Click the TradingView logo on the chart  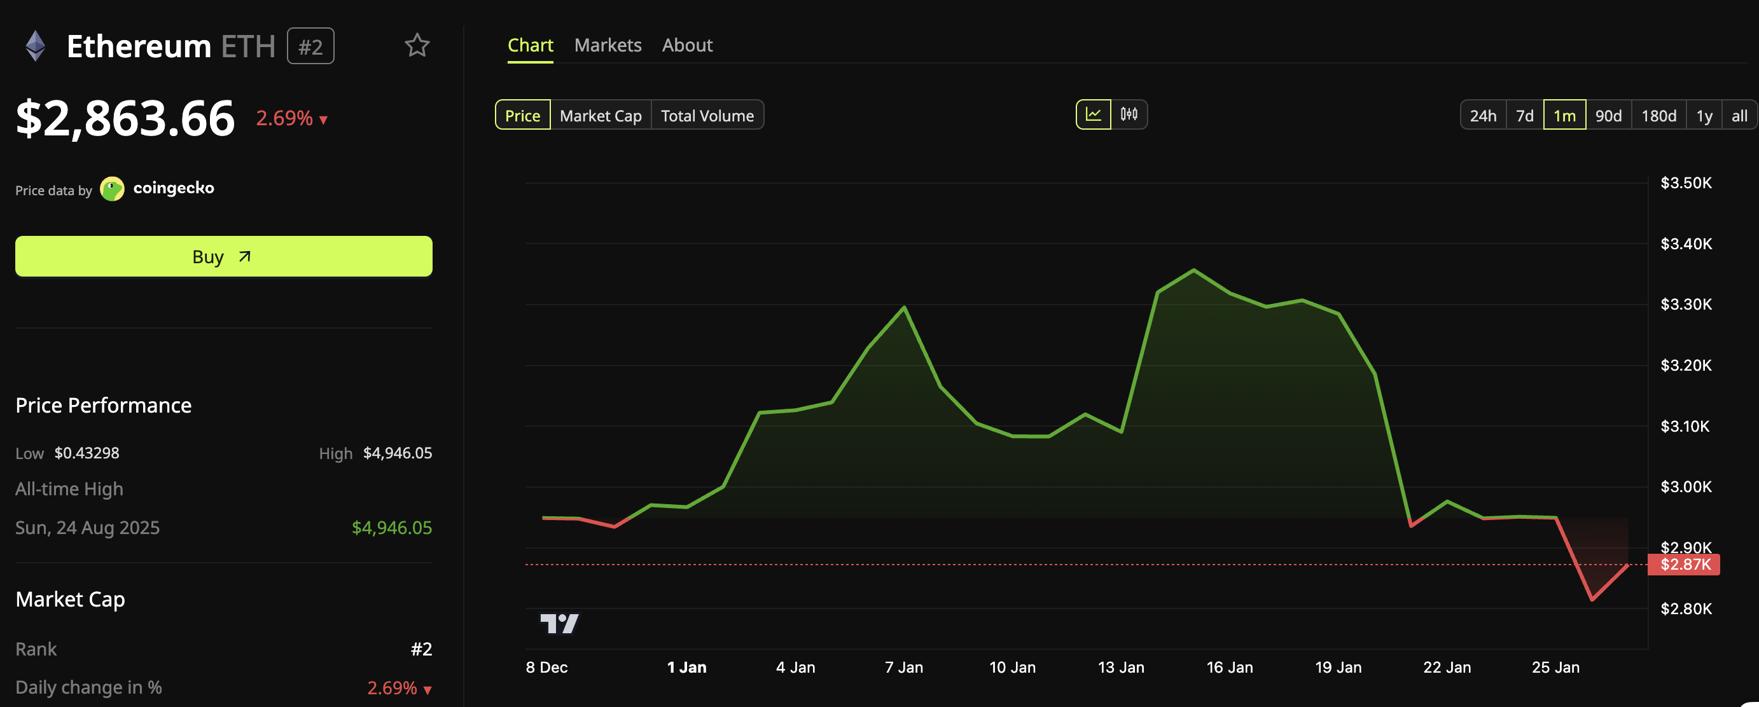[x=561, y=622]
